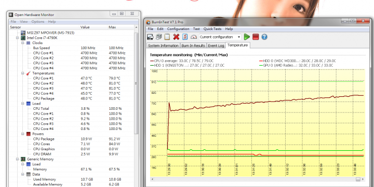Click the temperature graph horizontal scrollbar thumb

click(x=358, y=179)
